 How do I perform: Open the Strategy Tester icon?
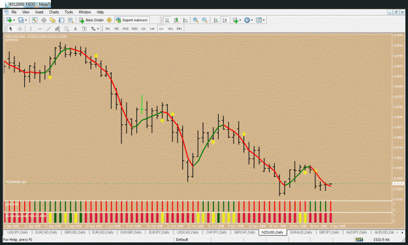(x=71, y=20)
